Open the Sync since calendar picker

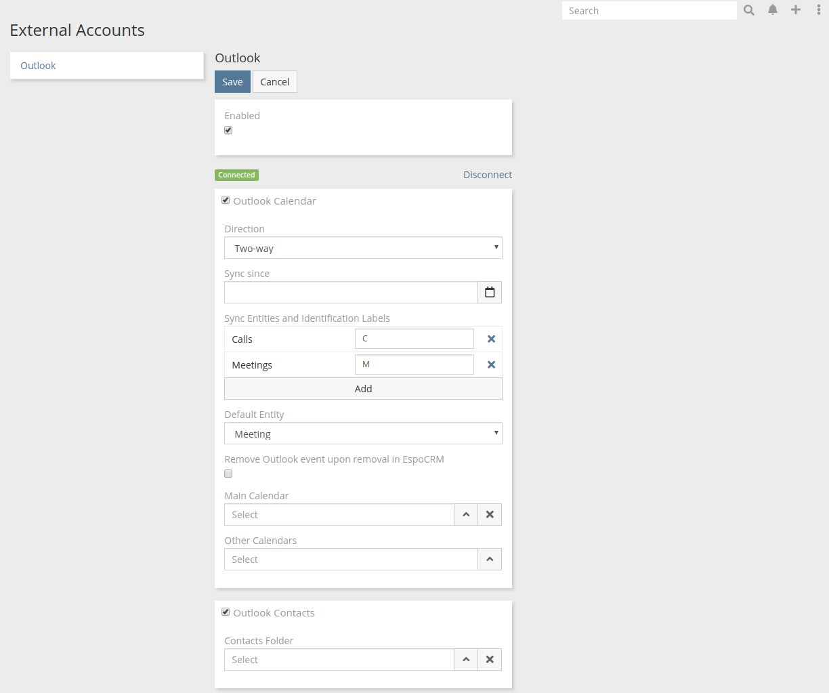tap(490, 293)
